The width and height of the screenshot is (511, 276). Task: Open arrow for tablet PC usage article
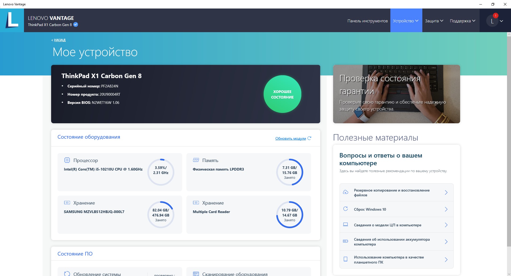pos(446,260)
